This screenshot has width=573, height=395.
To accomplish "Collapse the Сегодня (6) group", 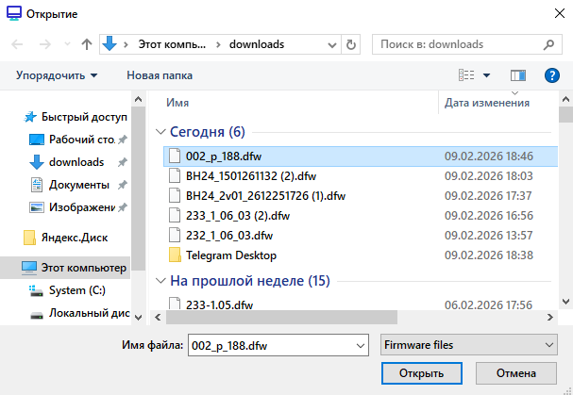I will 160,132.
